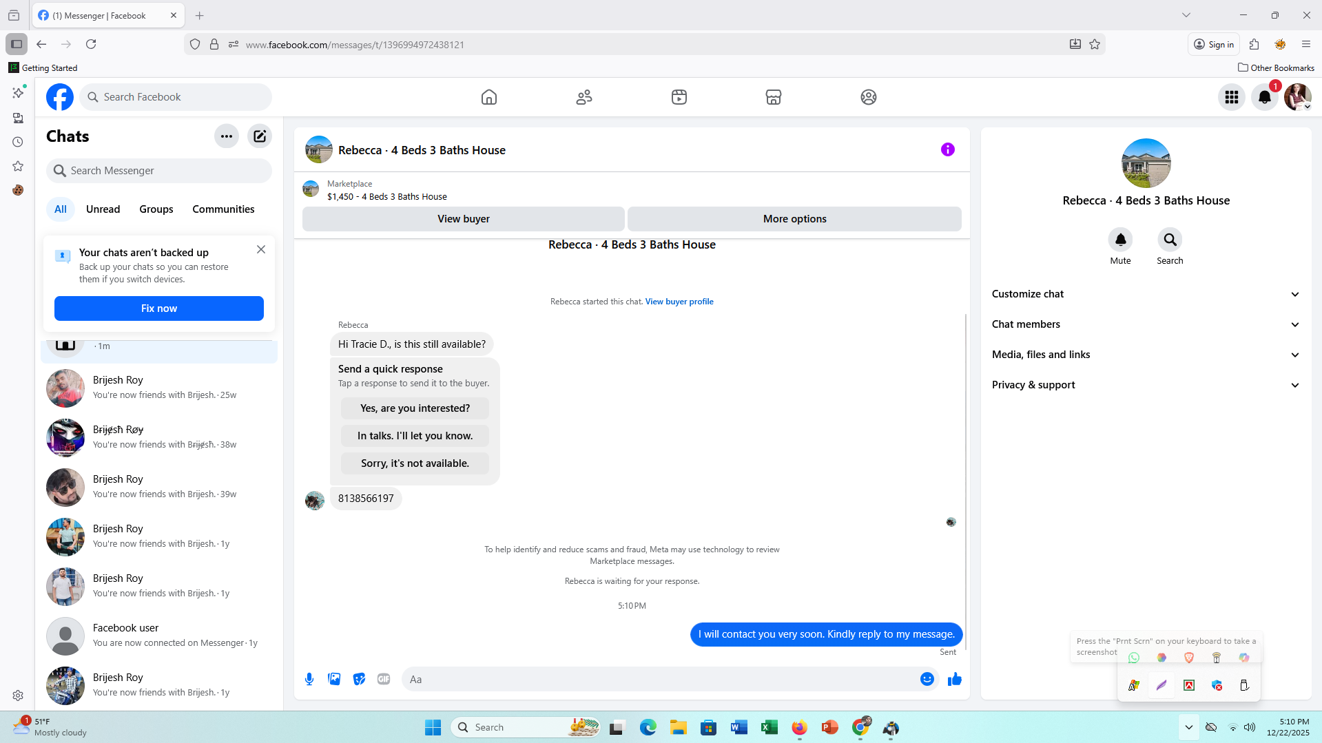Expand Chat members section
Viewport: 1322px width, 743px height.
tap(1146, 324)
